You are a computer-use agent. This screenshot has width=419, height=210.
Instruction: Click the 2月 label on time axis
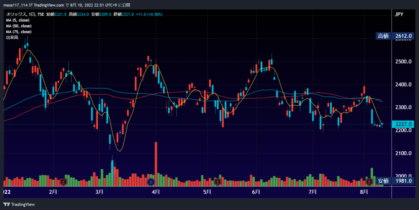click(53, 192)
